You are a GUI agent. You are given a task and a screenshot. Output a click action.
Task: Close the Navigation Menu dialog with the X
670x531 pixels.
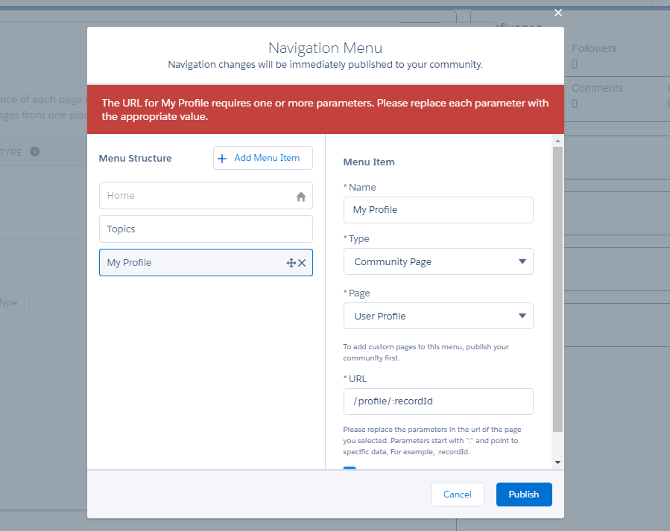558,13
